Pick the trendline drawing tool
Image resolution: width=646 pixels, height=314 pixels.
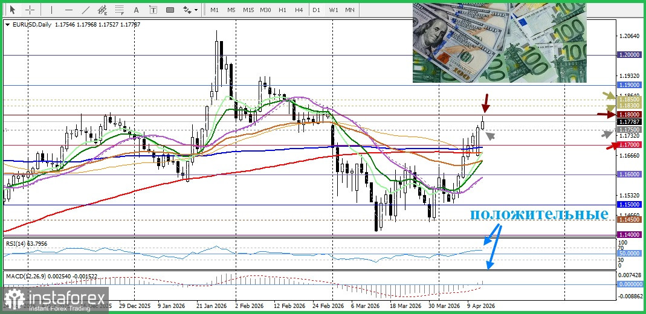click(86, 10)
